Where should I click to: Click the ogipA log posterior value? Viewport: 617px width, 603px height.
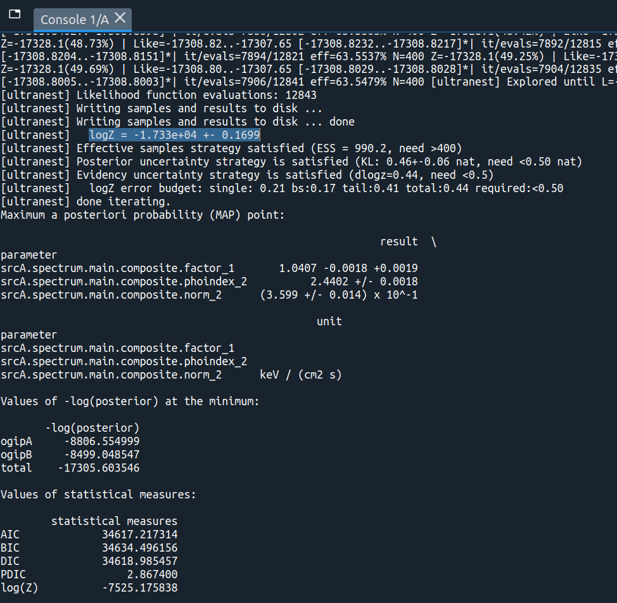(x=101, y=441)
